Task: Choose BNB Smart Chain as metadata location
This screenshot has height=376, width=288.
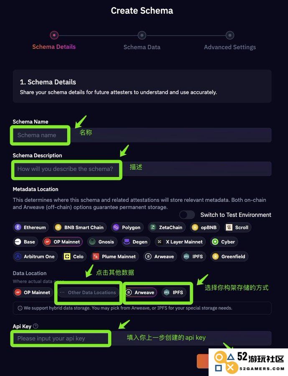Action: point(80,227)
